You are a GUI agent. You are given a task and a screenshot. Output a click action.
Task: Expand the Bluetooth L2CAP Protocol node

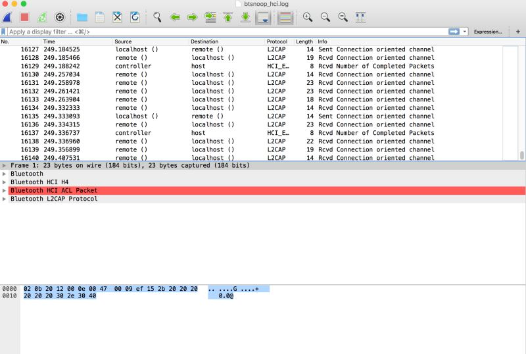coord(4,199)
